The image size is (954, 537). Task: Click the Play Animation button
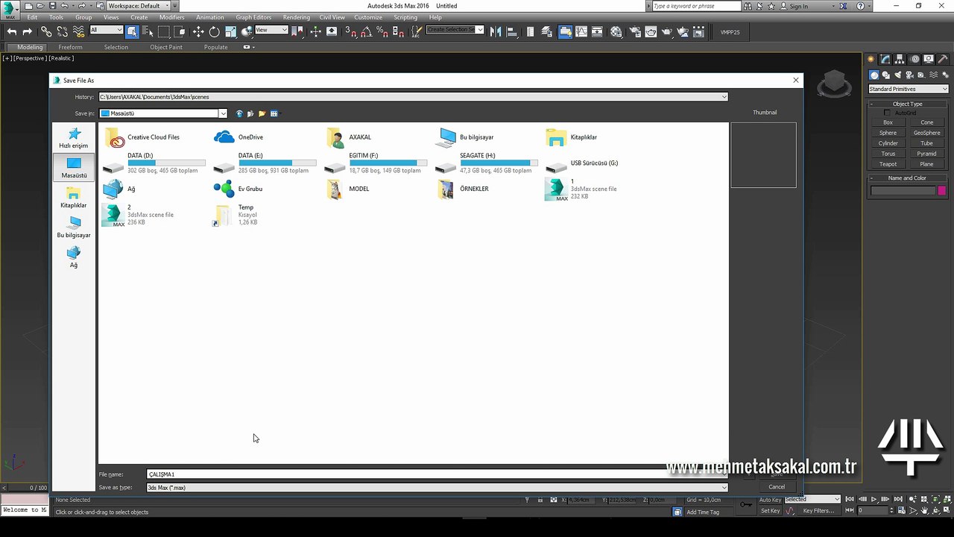point(874,500)
